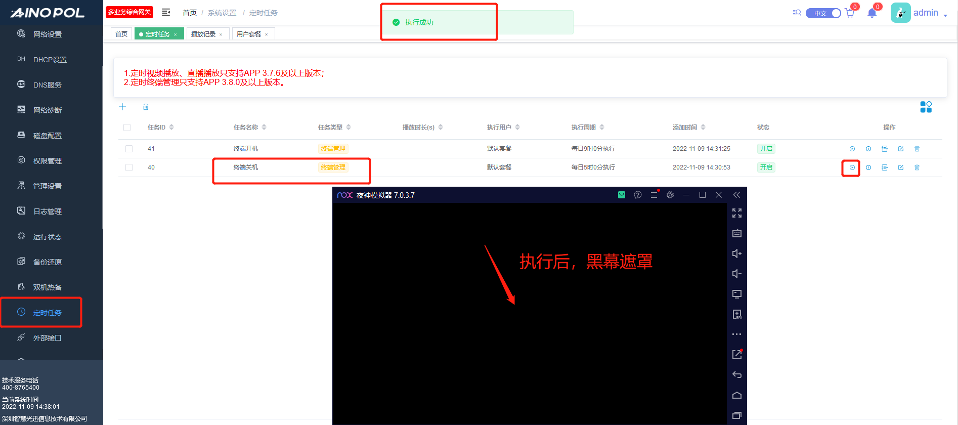Open Nox more tools ellipsis
The height and width of the screenshot is (425, 958).
pos(737,334)
